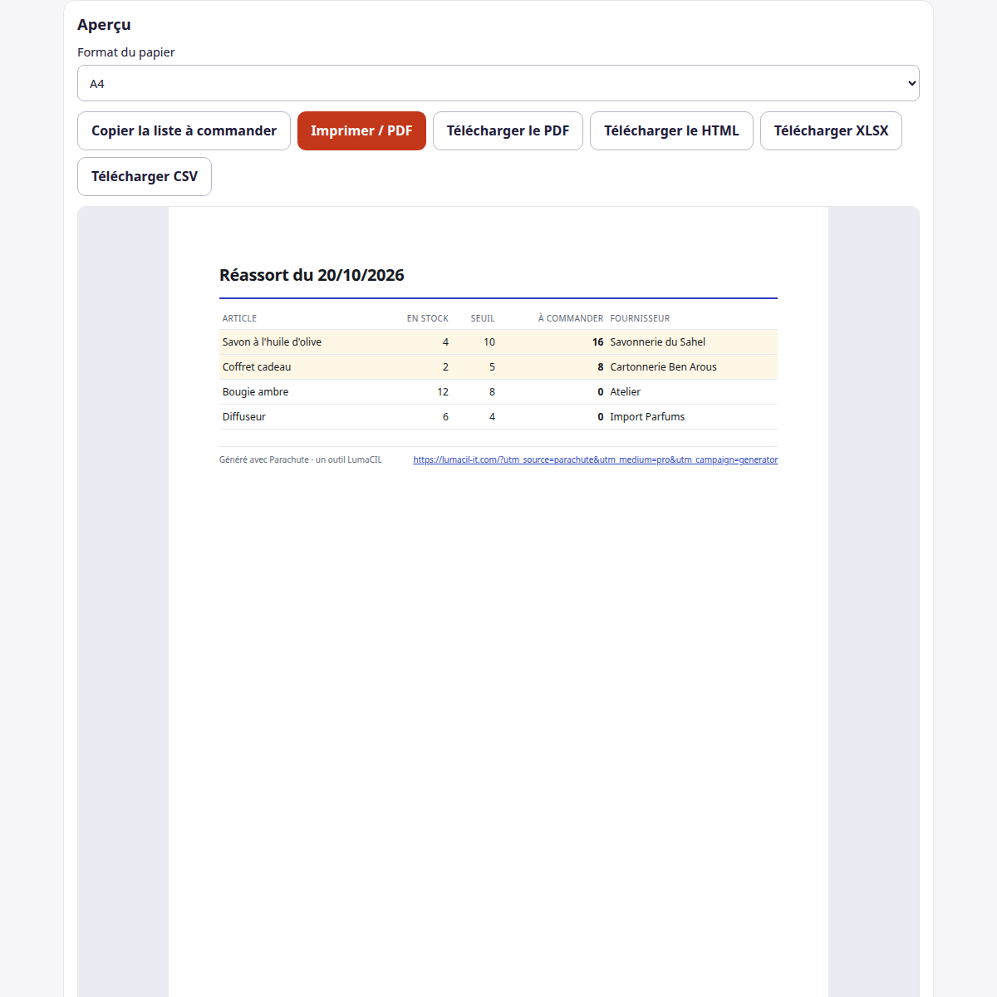
Task: Download the PDF with Télécharger le PDF
Action: 508,130
